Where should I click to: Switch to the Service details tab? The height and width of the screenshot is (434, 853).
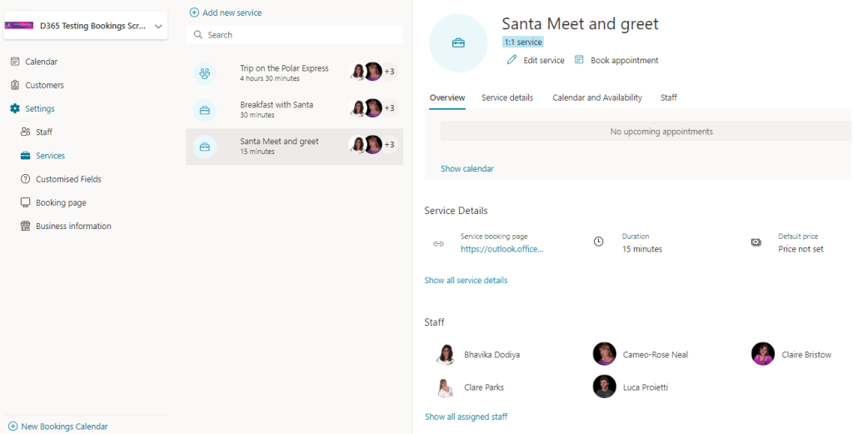506,97
